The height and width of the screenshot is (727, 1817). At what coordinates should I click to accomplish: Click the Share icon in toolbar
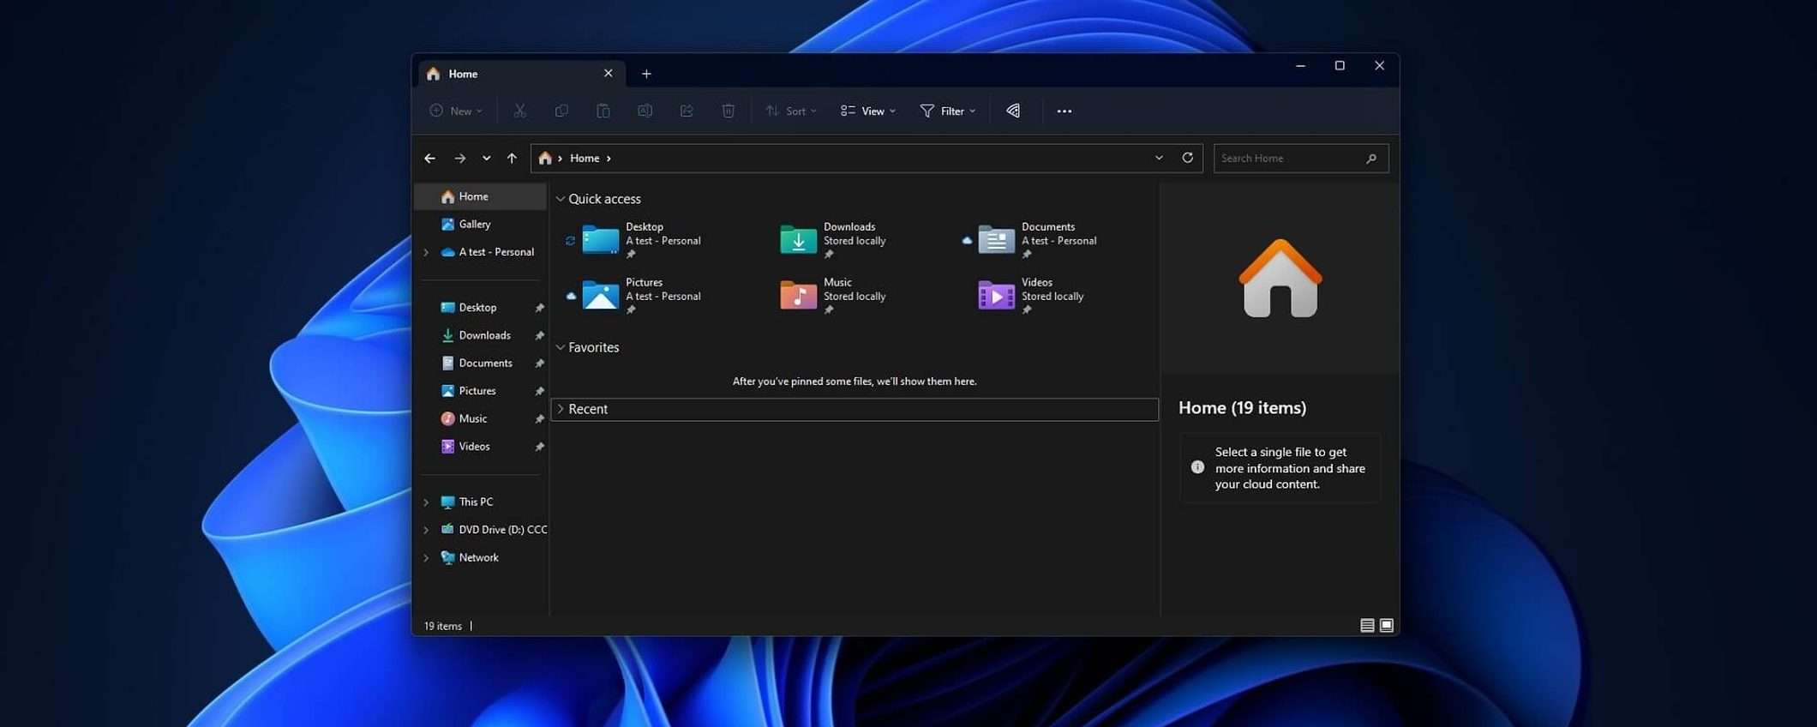687,111
